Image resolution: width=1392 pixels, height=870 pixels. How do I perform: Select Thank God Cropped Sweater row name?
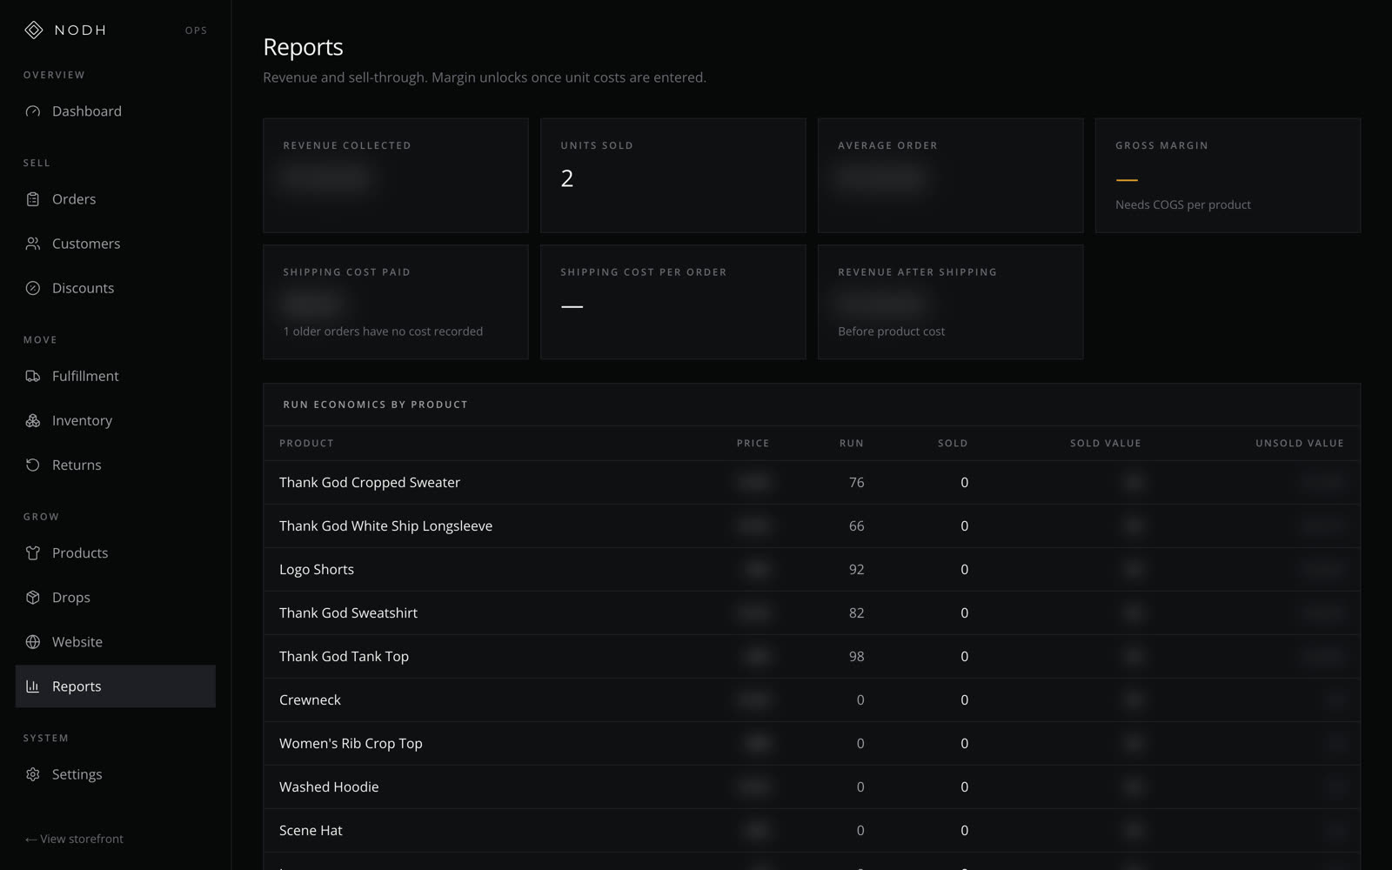(370, 482)
